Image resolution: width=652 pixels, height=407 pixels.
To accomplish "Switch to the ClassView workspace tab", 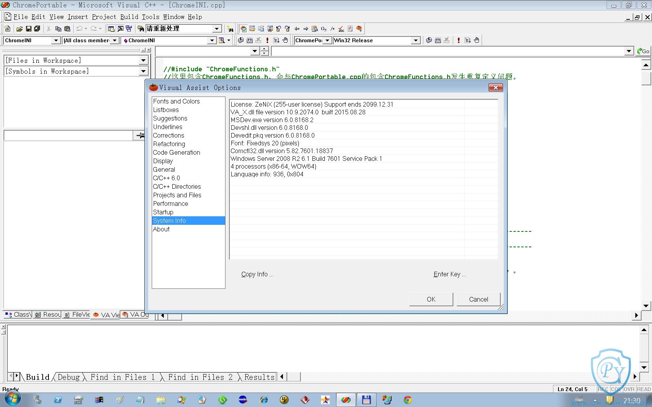I will click(18, 315).
